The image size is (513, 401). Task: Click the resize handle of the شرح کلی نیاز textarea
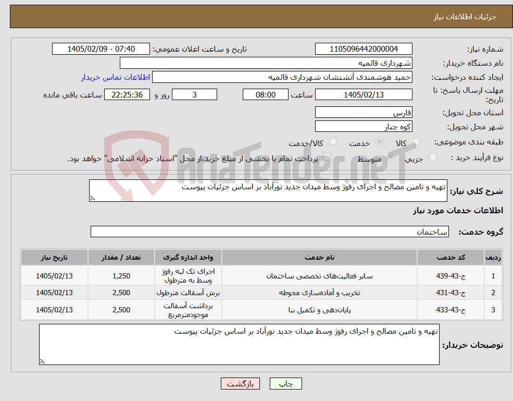pos(92,198)
